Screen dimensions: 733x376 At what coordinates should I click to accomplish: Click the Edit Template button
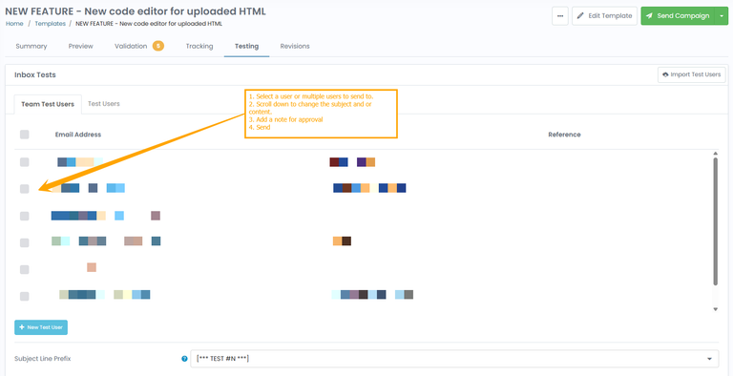click(604, 16)
